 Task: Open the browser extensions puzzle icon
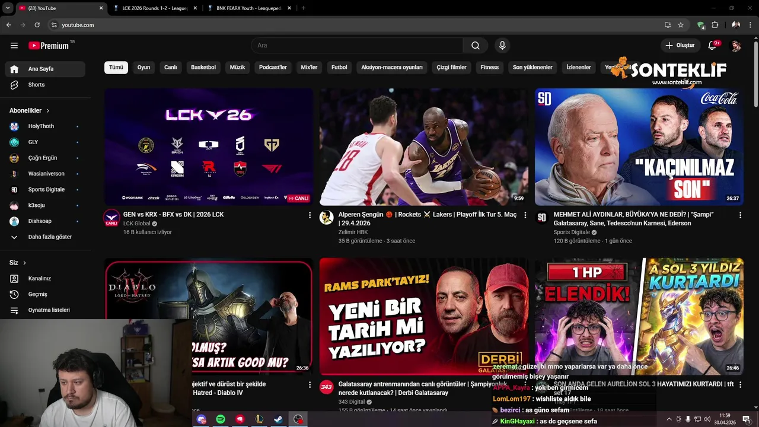point(715,25)
